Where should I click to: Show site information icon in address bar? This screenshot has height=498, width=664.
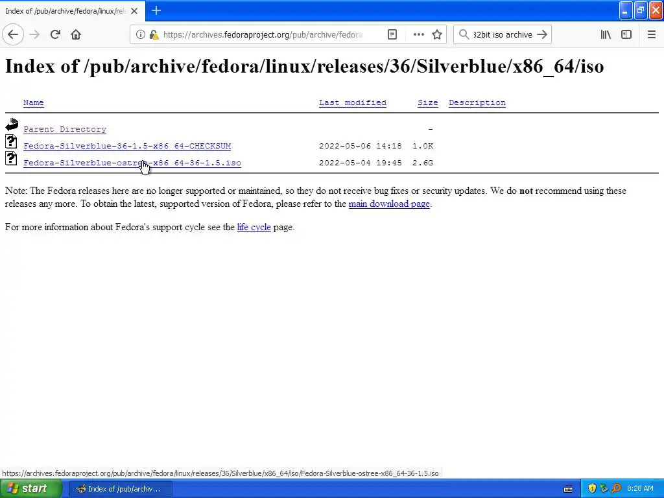pyautogui.click(x=140, y=34)
